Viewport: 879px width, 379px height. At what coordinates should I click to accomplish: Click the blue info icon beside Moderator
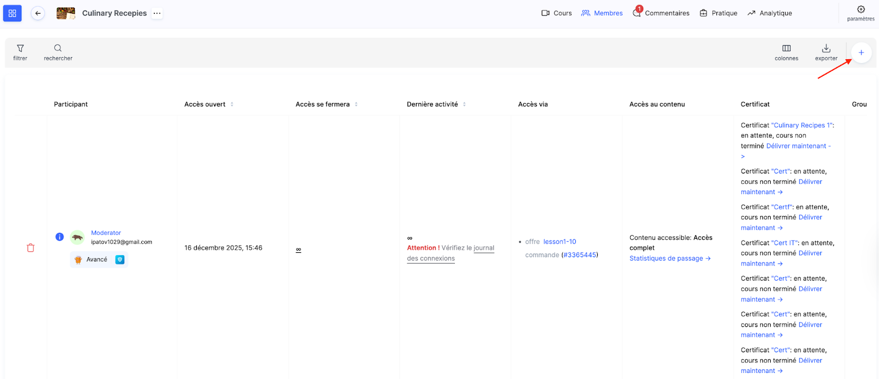point(60,237)
